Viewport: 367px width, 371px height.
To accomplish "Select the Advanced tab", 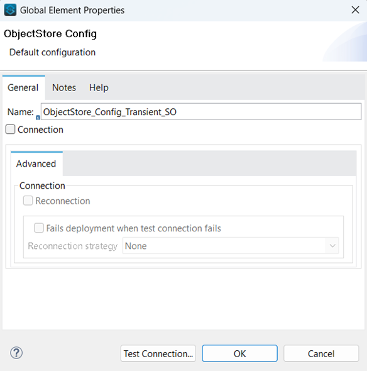I will pyautogui.click(x=36, y=163).
